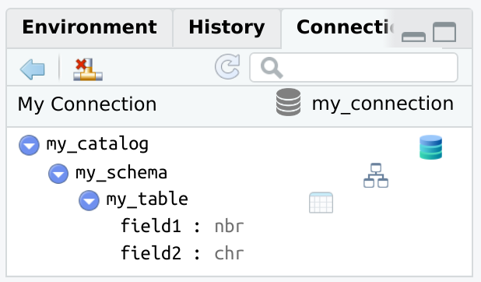
Task: Click the My Connection title text
Action: pyautogui.click(x=87, y=104)
